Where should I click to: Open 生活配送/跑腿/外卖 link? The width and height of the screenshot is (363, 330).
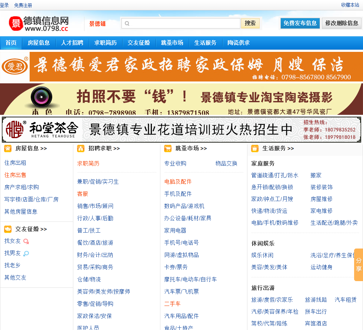(334, 223)
